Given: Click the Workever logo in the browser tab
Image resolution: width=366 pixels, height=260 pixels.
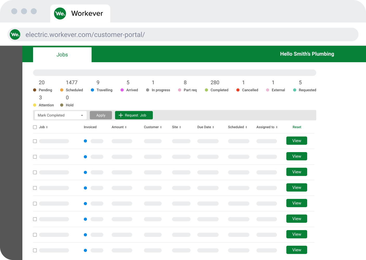Looking at the screenshot, I should pyautogui.click(x=60, y=14).
